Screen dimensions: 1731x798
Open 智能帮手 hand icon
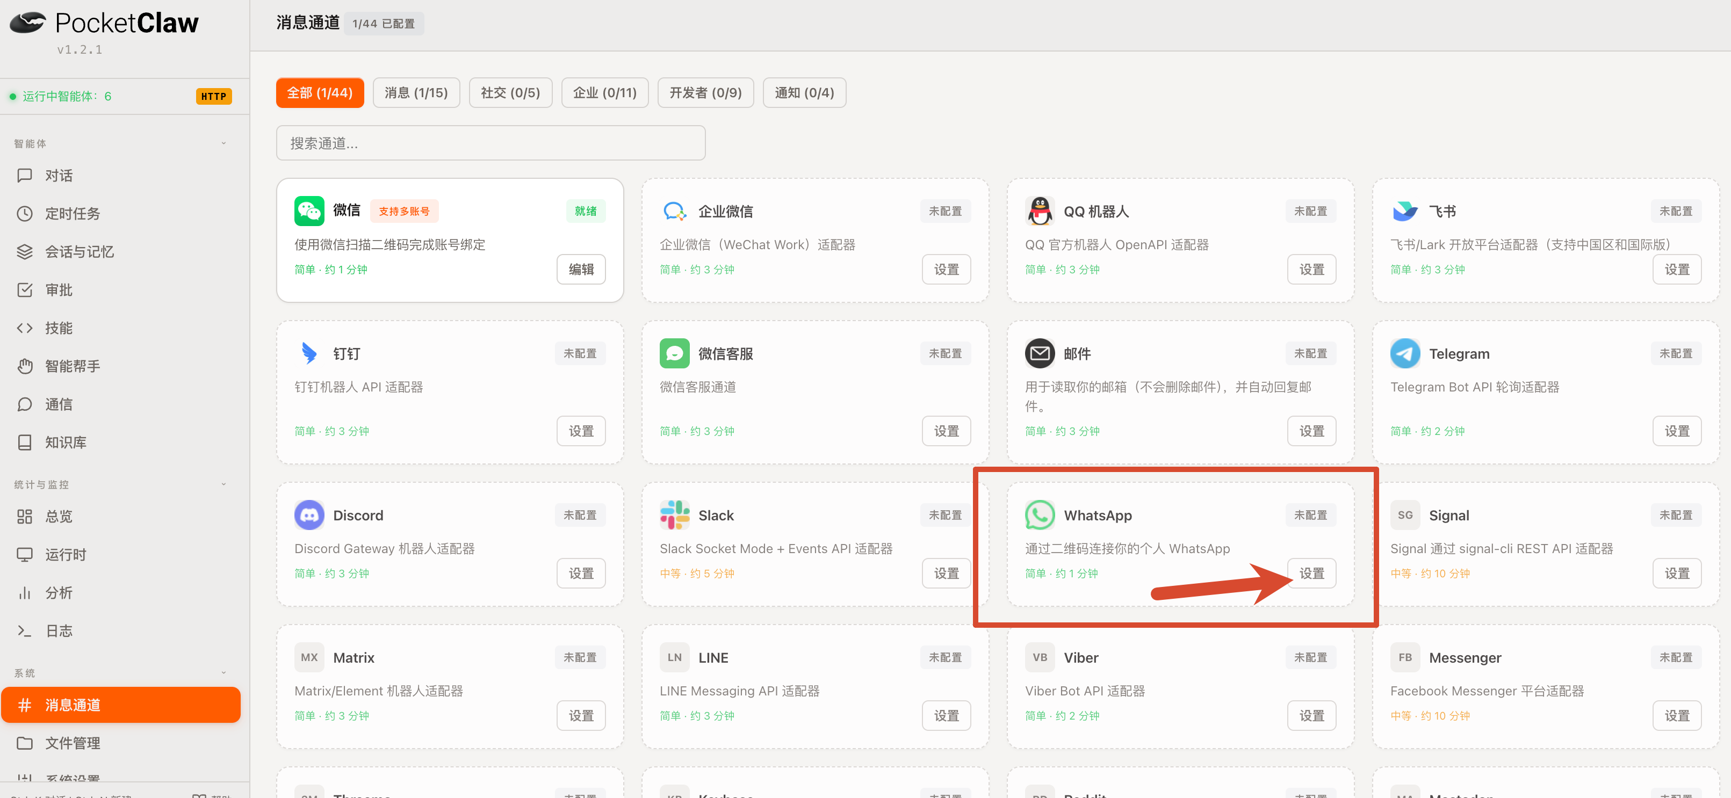coord(25,366)
